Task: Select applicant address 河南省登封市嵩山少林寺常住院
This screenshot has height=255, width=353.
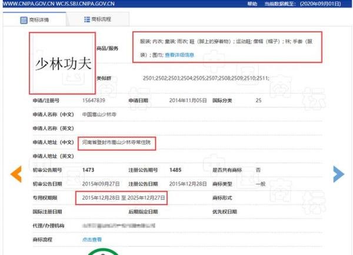Action: pyautogui.click(x=116, y=142)
